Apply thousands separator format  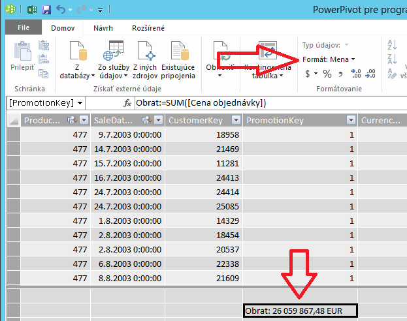pos(340,74)
